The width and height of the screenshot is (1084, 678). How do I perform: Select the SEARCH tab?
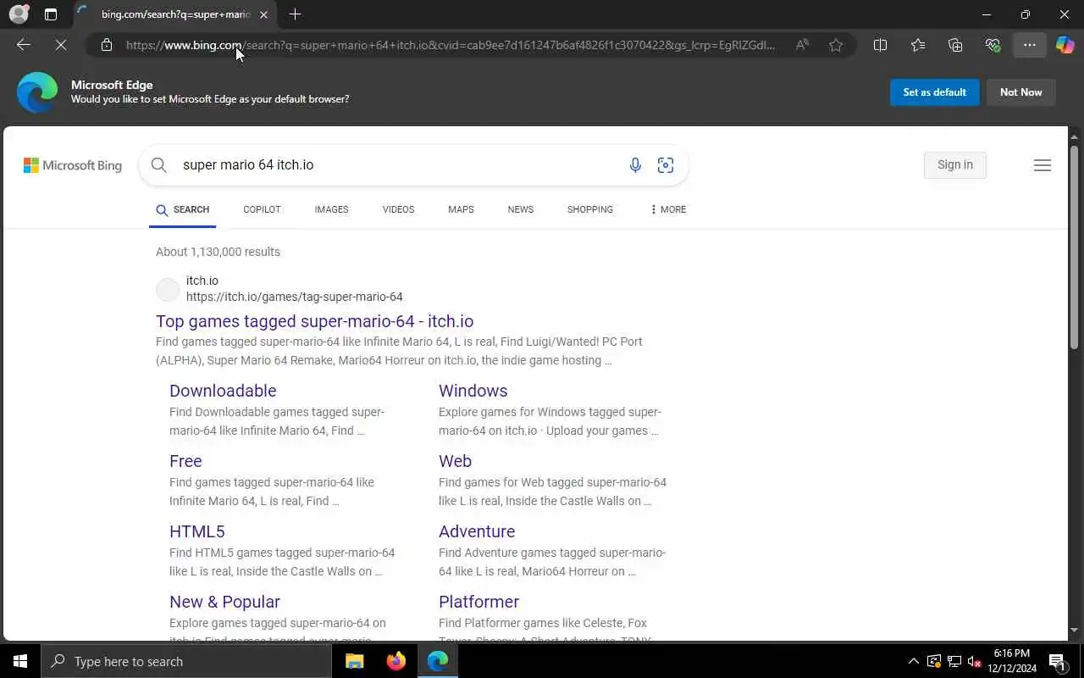(182, 209)
